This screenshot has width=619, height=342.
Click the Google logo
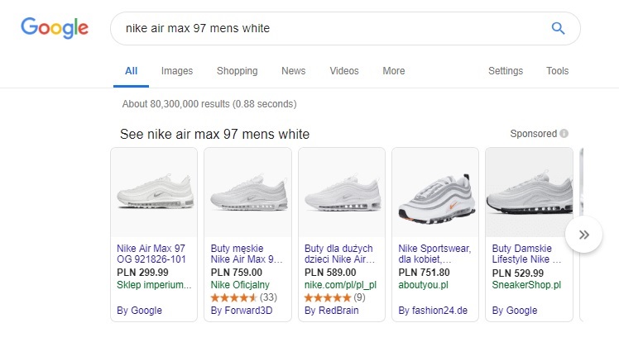(x=55, y=28)
